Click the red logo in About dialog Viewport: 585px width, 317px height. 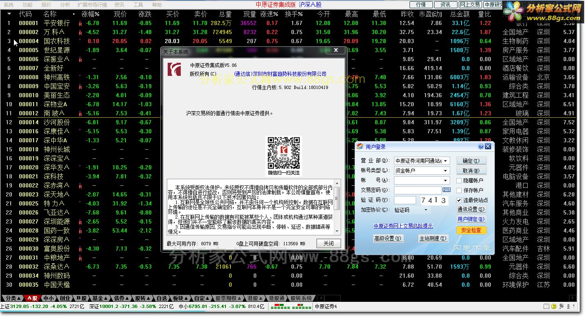point(174,69)
